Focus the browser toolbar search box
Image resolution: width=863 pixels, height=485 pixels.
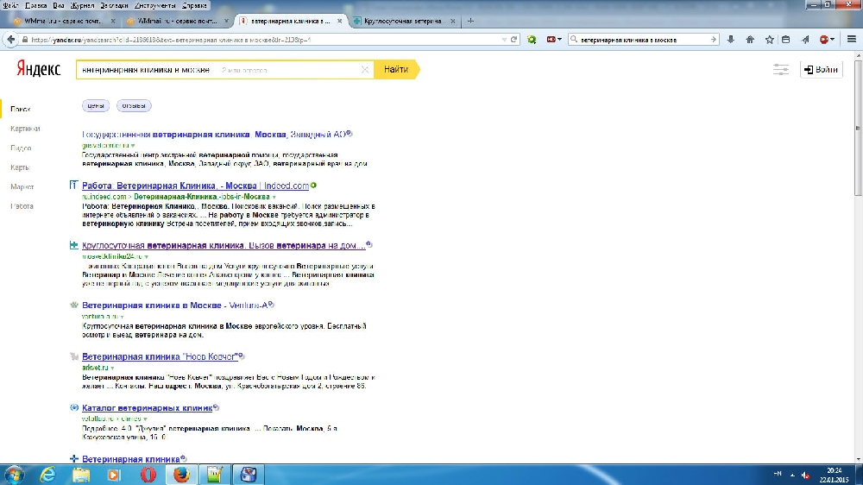[x=644, y=40]
